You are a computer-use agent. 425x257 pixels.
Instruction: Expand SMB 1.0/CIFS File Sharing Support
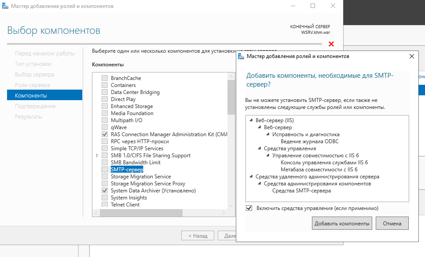coord(97,155)
